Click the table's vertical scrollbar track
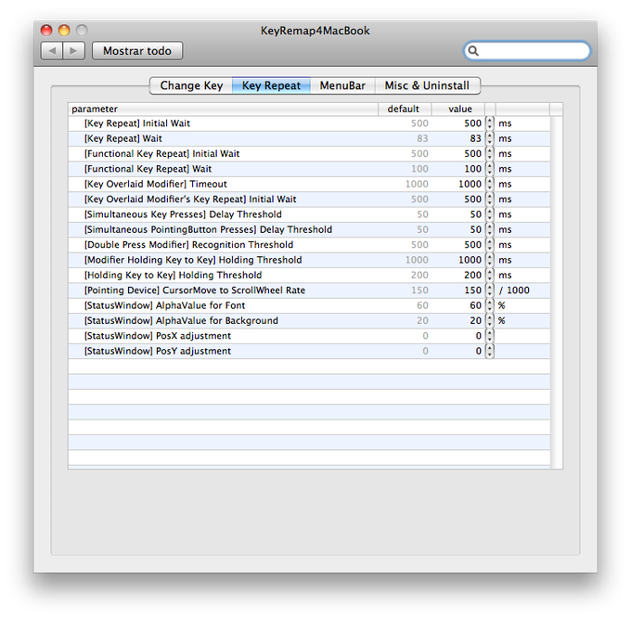Screen dimensions: 631x619 click(557, 292)
